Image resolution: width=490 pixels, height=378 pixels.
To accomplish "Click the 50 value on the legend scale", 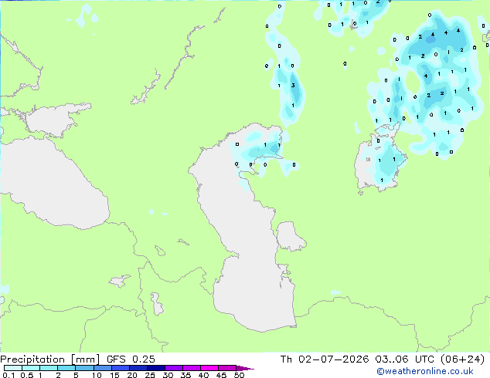I will (x=239, y=375).
